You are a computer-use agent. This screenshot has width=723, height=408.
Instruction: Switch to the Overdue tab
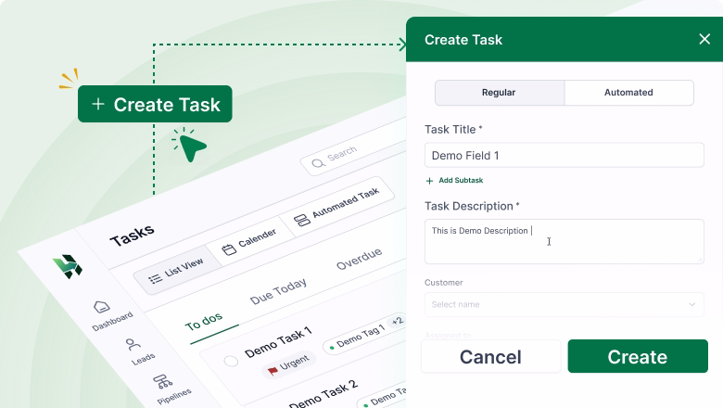tap(360, 259)
